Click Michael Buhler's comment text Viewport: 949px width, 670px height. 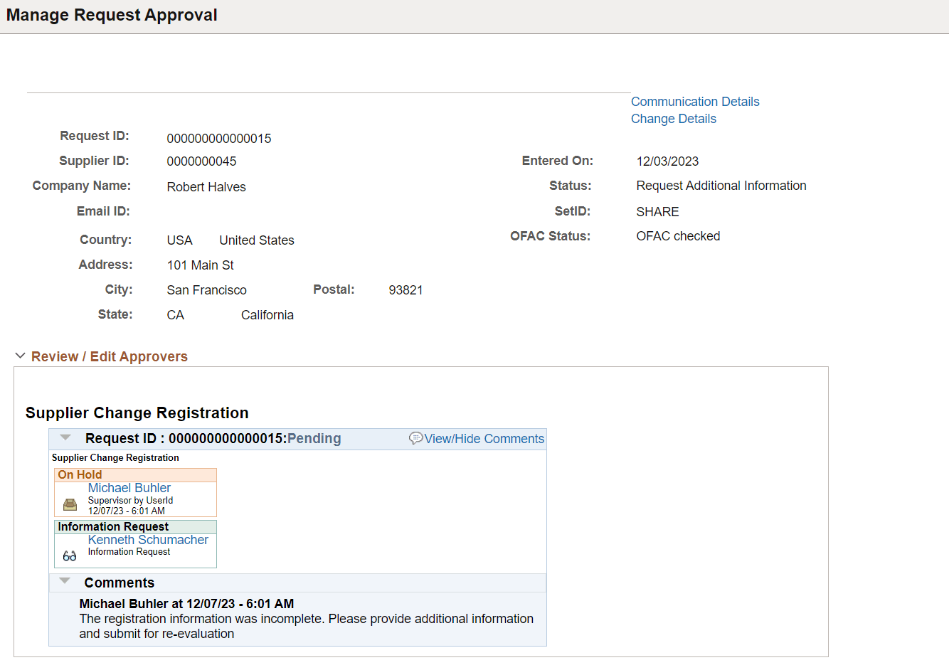(x=306, y=619)
